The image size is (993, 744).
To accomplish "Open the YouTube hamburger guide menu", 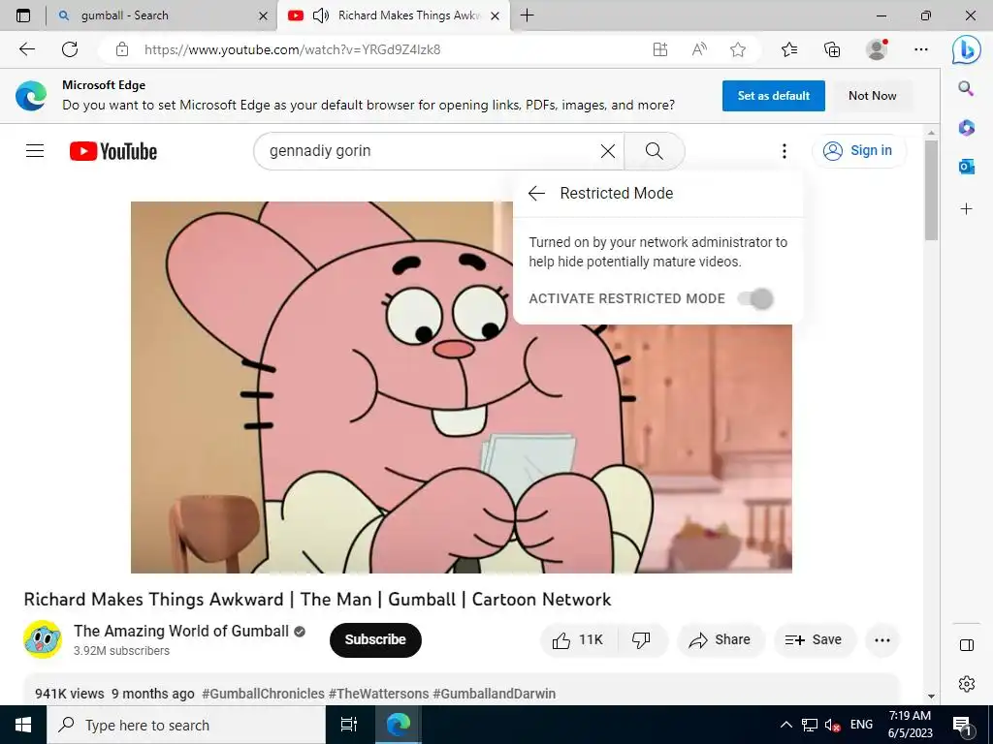I will (35, 150).
